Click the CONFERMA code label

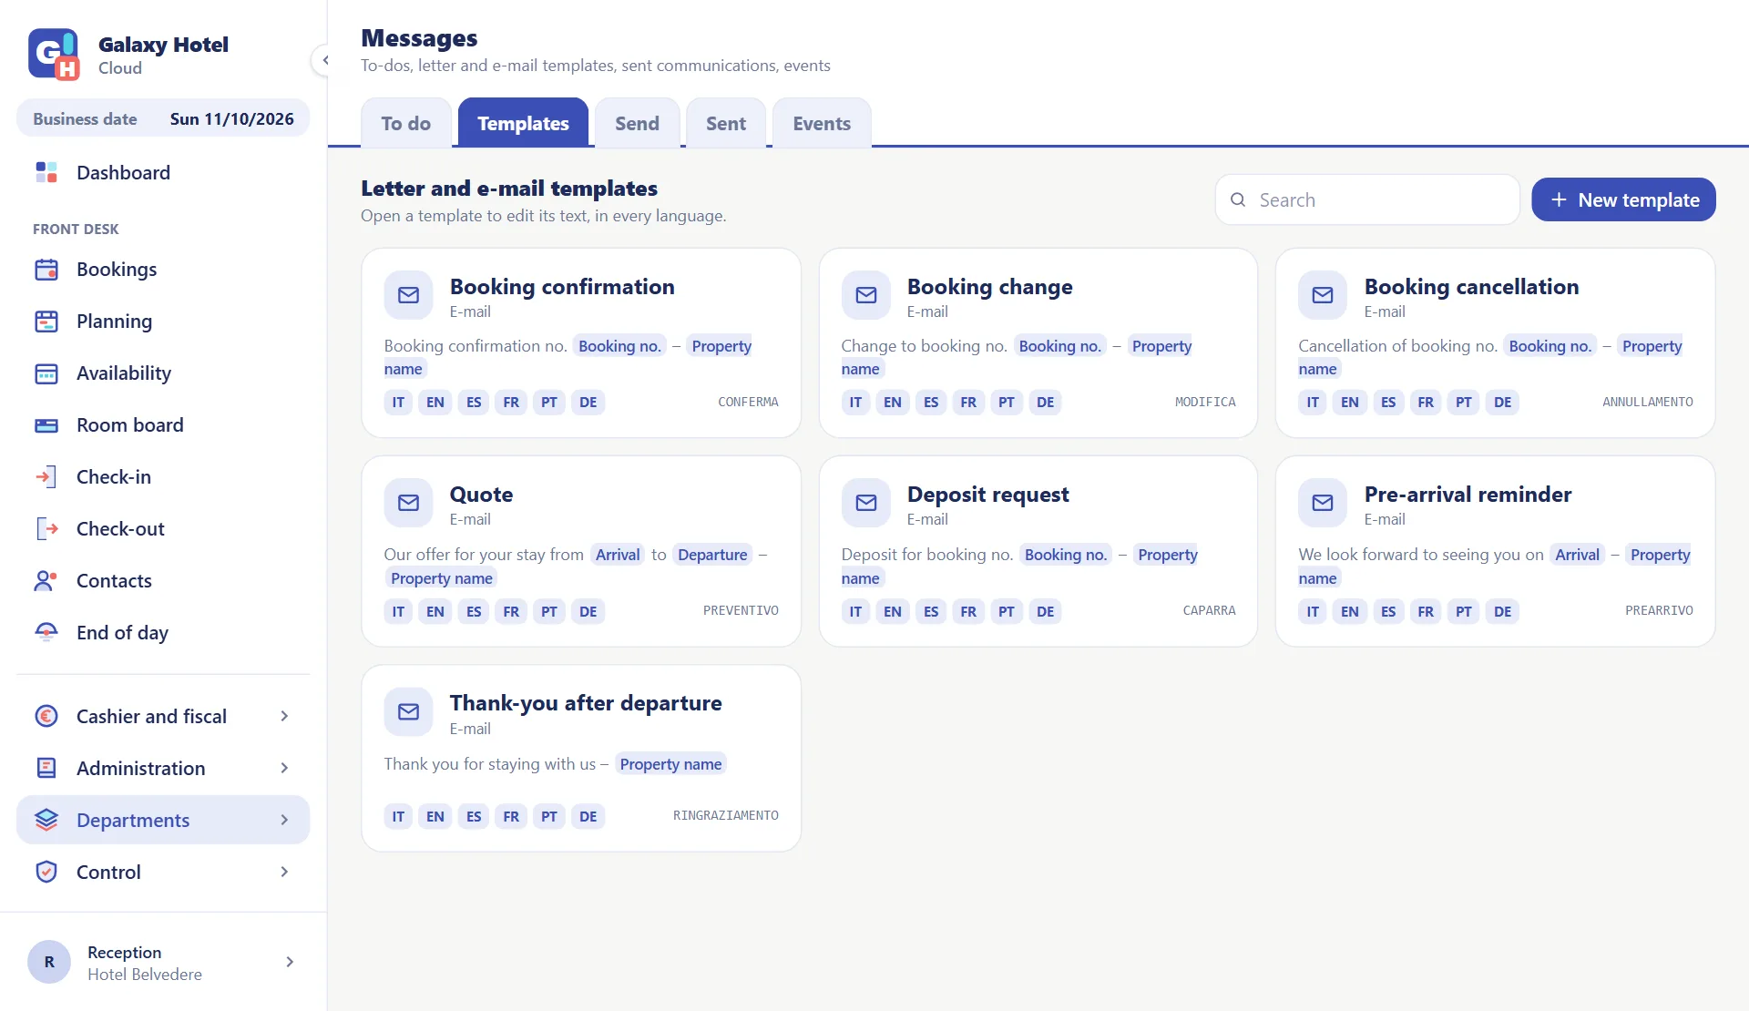coord(748,402)
